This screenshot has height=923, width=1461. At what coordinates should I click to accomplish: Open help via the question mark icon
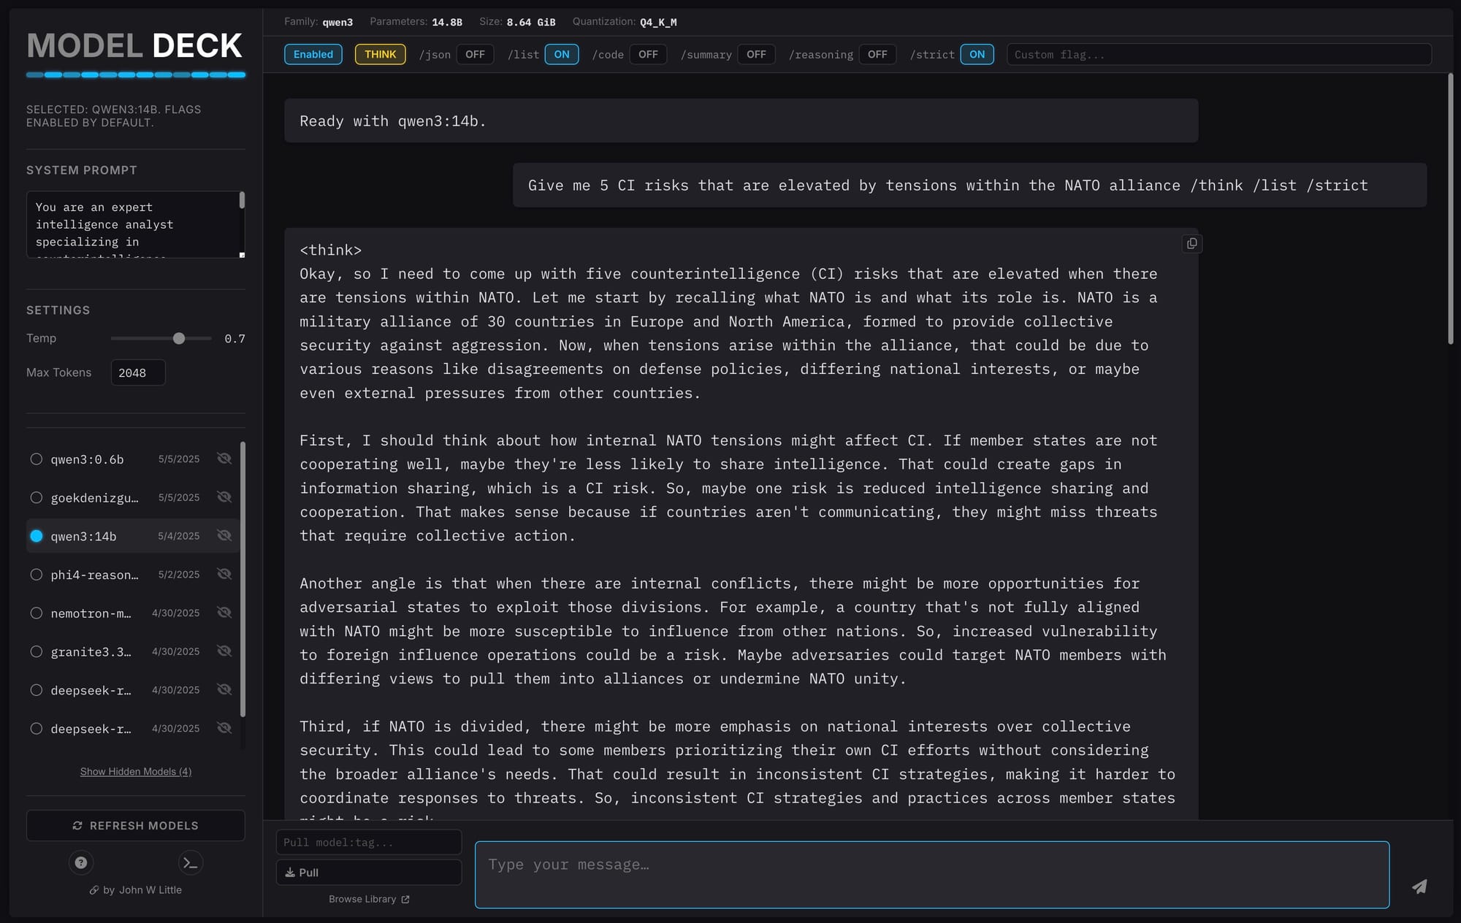(80, 862)
